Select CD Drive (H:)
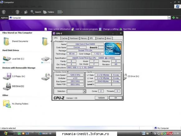 131,76
